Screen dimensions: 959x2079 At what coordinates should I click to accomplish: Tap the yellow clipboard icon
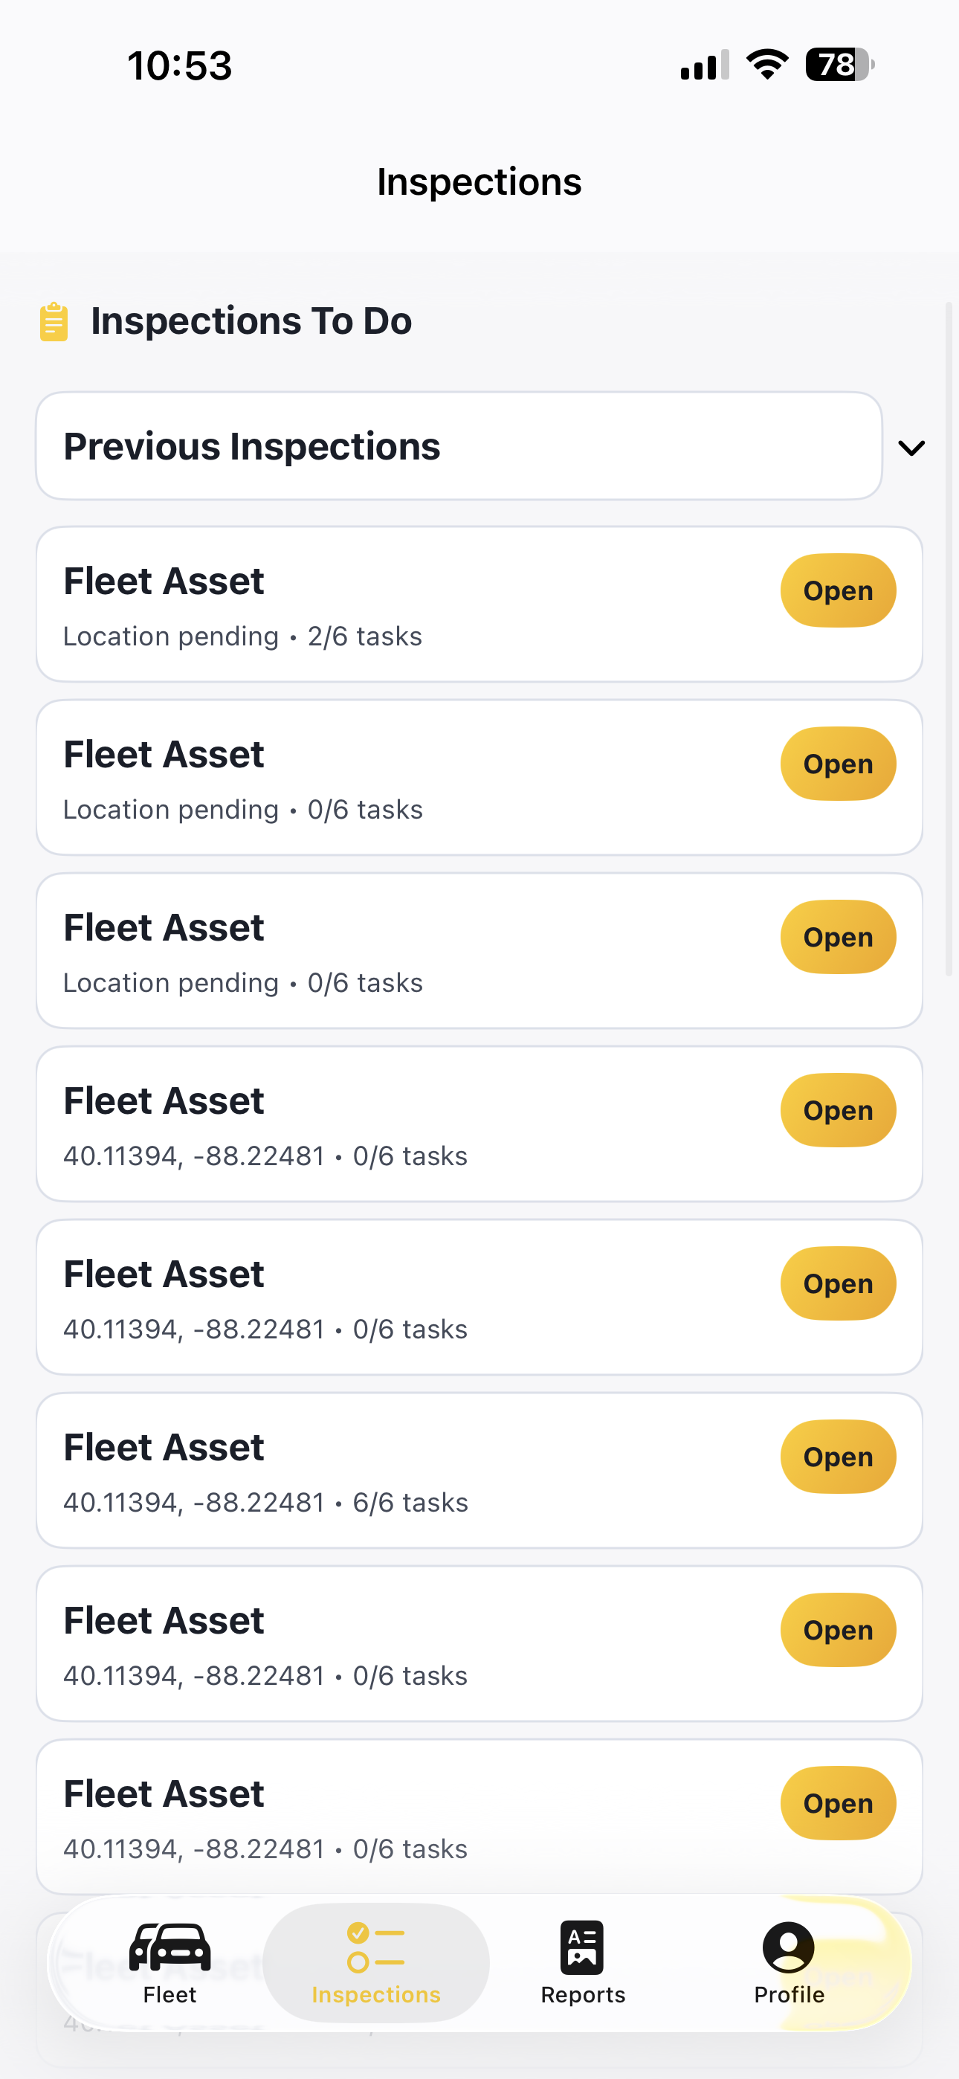click(54, 322)
